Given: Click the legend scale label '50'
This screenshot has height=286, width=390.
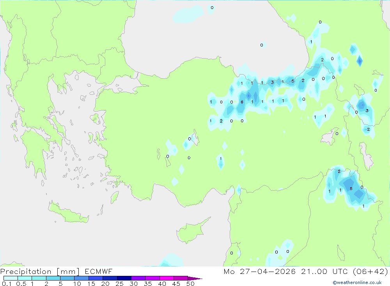Looking at the screenshot, I should 190,284.
